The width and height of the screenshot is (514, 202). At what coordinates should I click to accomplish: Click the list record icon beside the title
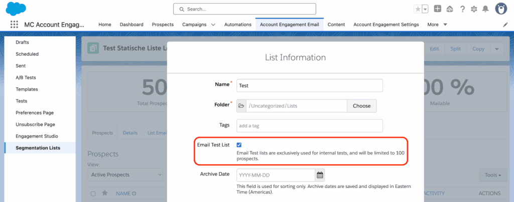click(x=93, y=48)
